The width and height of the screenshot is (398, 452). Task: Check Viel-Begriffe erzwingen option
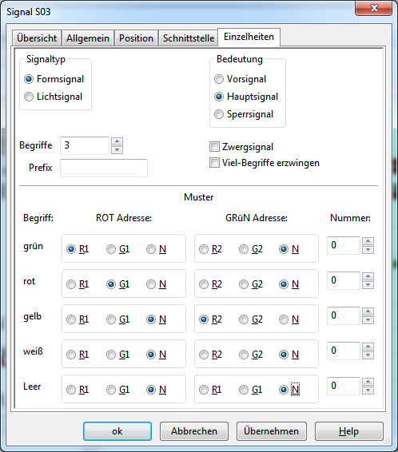(x=214, y=163)
